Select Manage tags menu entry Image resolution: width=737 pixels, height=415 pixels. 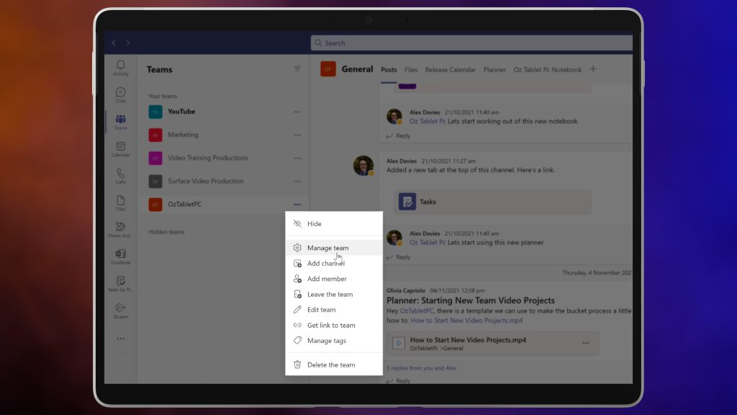tap(334, 341)
